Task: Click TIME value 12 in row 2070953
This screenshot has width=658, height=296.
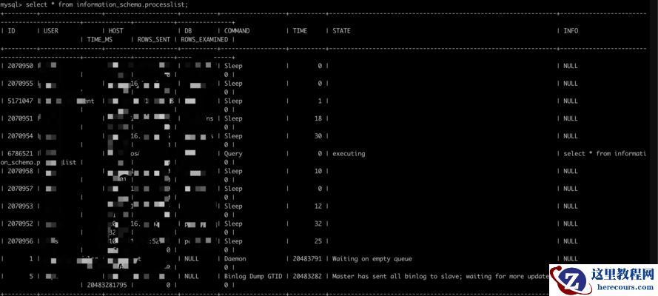Action: coord(318,206)
